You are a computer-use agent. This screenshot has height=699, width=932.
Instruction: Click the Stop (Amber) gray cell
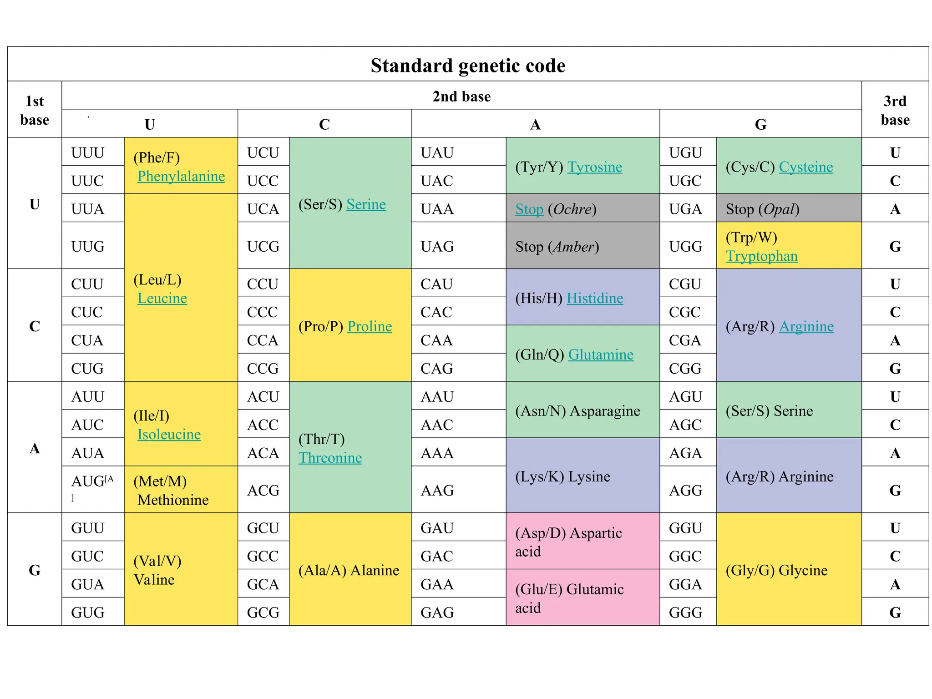[x=582, y=246]
